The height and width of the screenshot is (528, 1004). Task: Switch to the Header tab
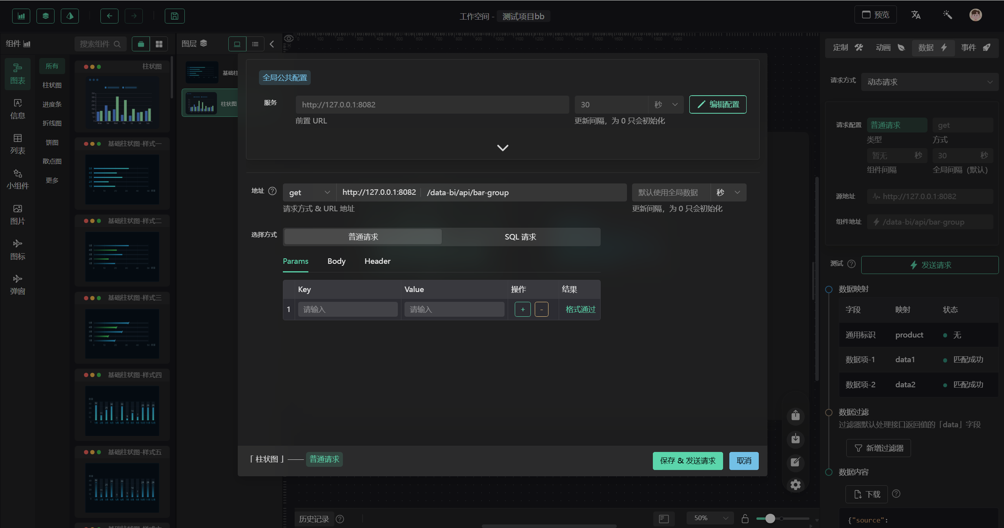click(x=377, y=261)
